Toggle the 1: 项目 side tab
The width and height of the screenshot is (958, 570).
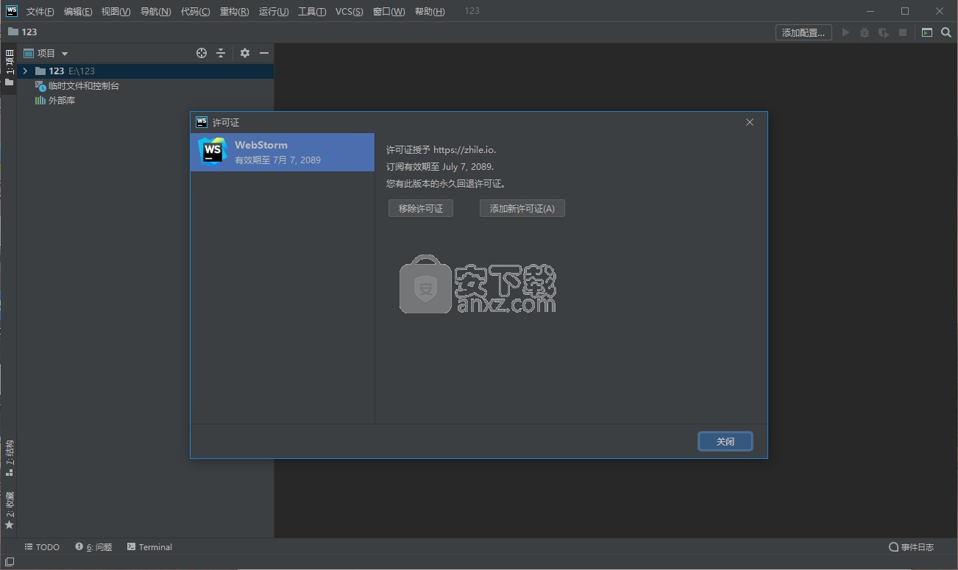[x=9, y=67]
